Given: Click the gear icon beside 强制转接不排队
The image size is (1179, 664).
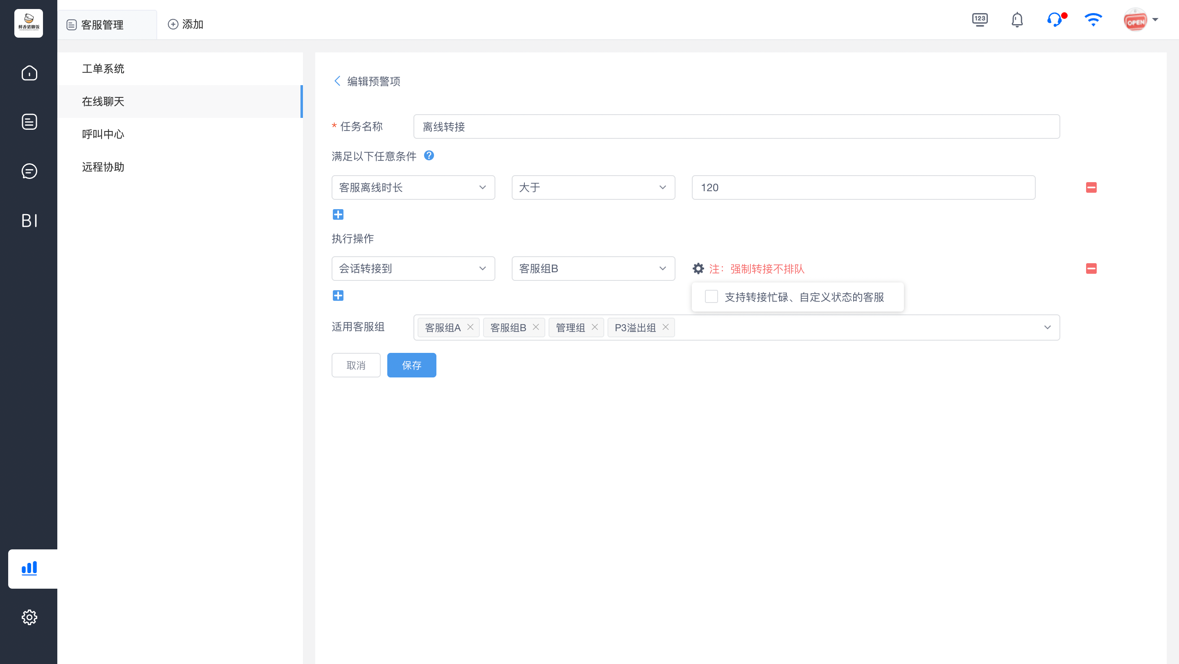Looking at the screenshot, I should tap(698, 269).
